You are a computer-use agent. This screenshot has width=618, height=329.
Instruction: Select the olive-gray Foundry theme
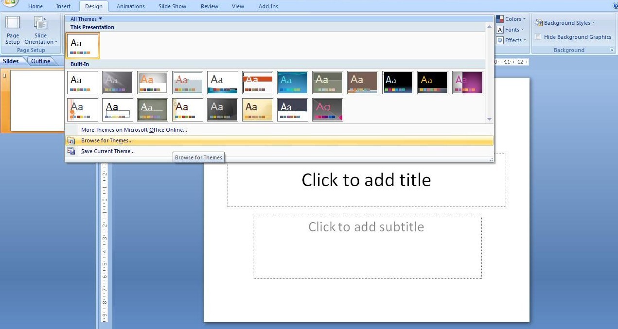[x=328, y=83]
